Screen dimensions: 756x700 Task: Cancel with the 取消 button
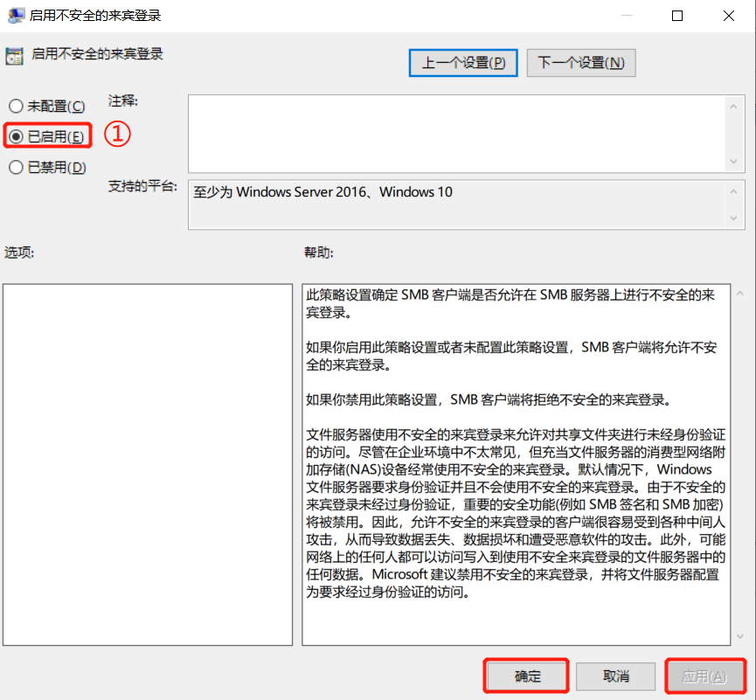click(615, 676)
